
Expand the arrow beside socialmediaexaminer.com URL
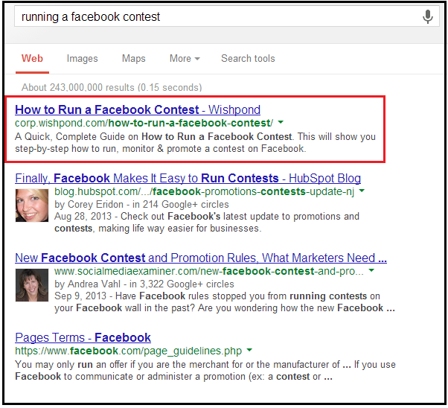click(371, 270)
